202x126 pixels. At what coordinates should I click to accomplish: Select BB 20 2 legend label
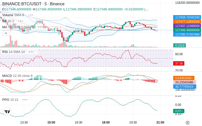click(x=8, y=21)
